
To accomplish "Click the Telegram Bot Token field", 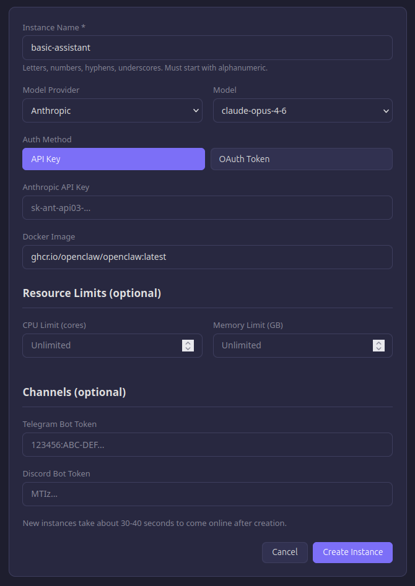I will tap(207, 444).
